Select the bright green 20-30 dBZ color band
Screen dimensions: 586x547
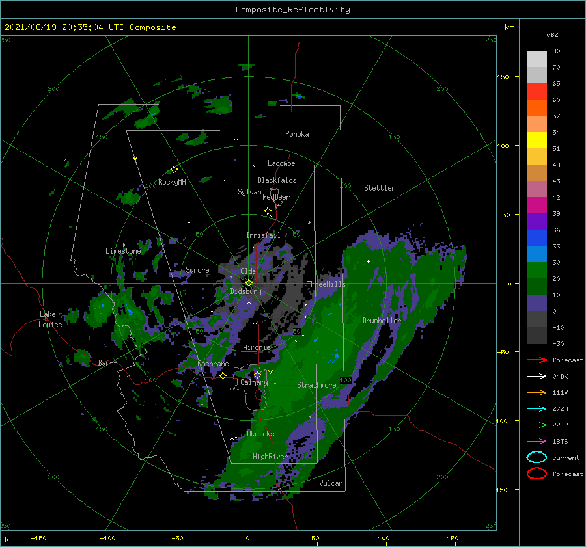537,270
